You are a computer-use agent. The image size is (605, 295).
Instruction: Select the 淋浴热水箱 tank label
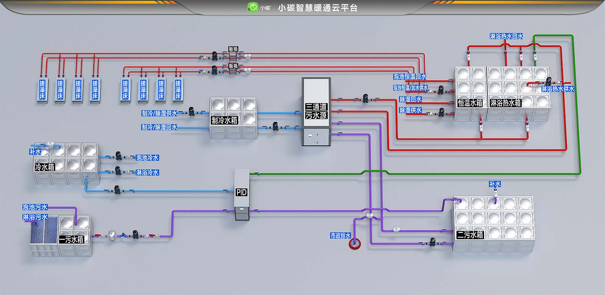[x=505, y=102]
